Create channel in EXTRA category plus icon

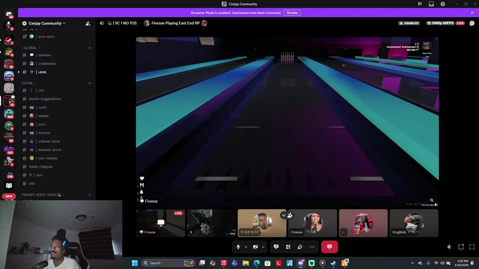pyautogui.click(x=89, y=83)
